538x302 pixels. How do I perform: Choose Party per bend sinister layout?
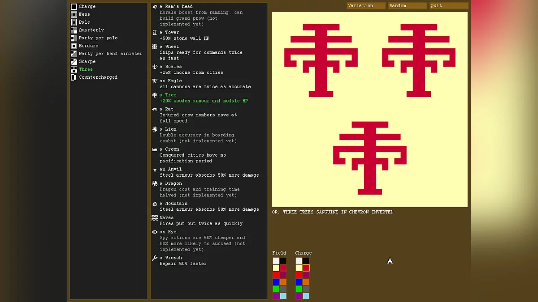point(74,54)
